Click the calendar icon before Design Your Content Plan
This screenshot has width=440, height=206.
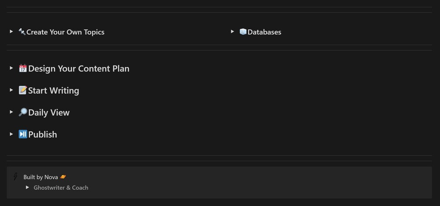coord(23,68)
